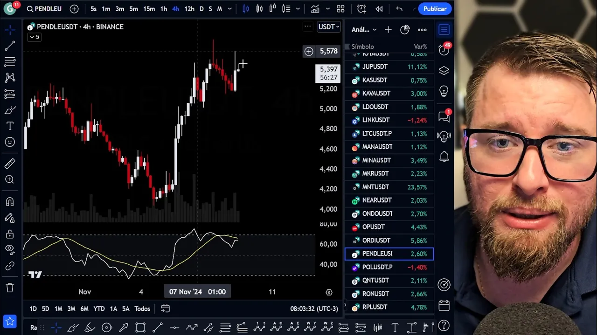Select the 15m timeframe
This screenshot has width=597, height=335.
click(x=149, y=9)
